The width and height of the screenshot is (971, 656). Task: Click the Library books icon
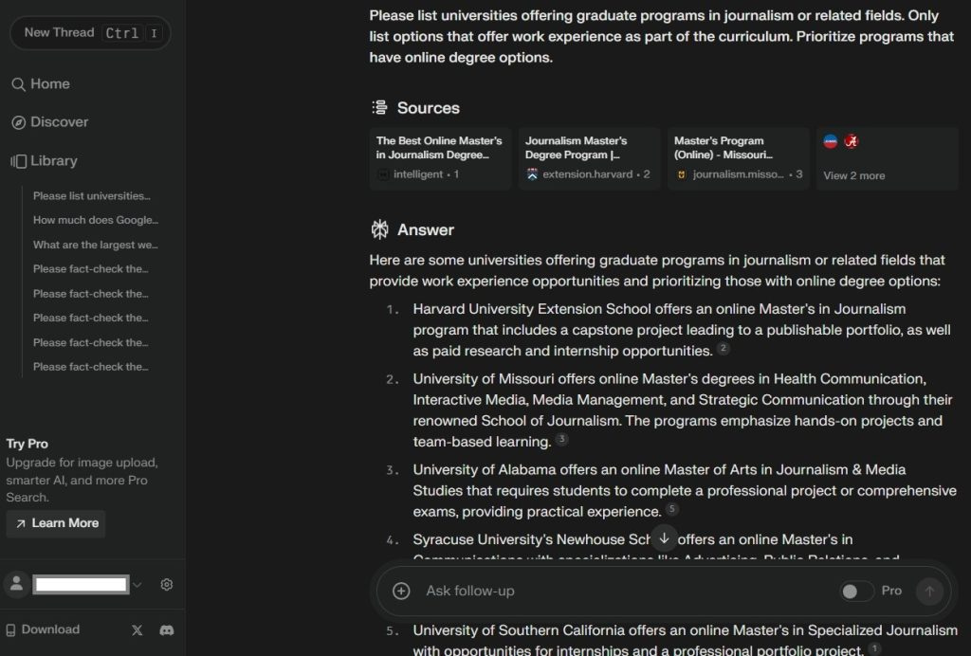tap(19, 161)
